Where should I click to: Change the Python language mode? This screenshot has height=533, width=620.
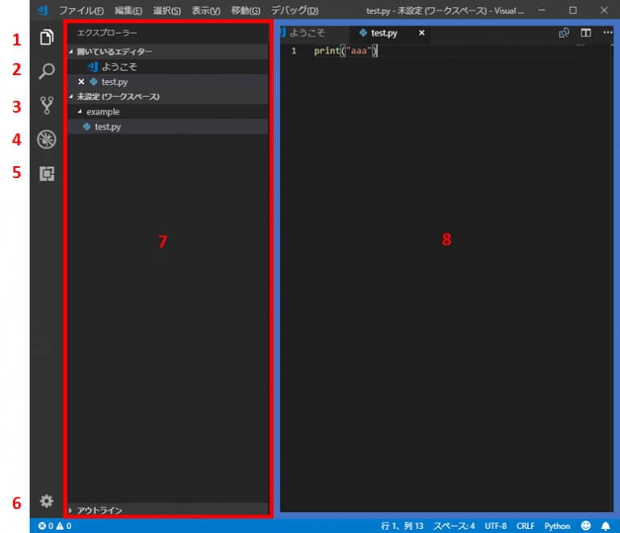tap(557, 526)
